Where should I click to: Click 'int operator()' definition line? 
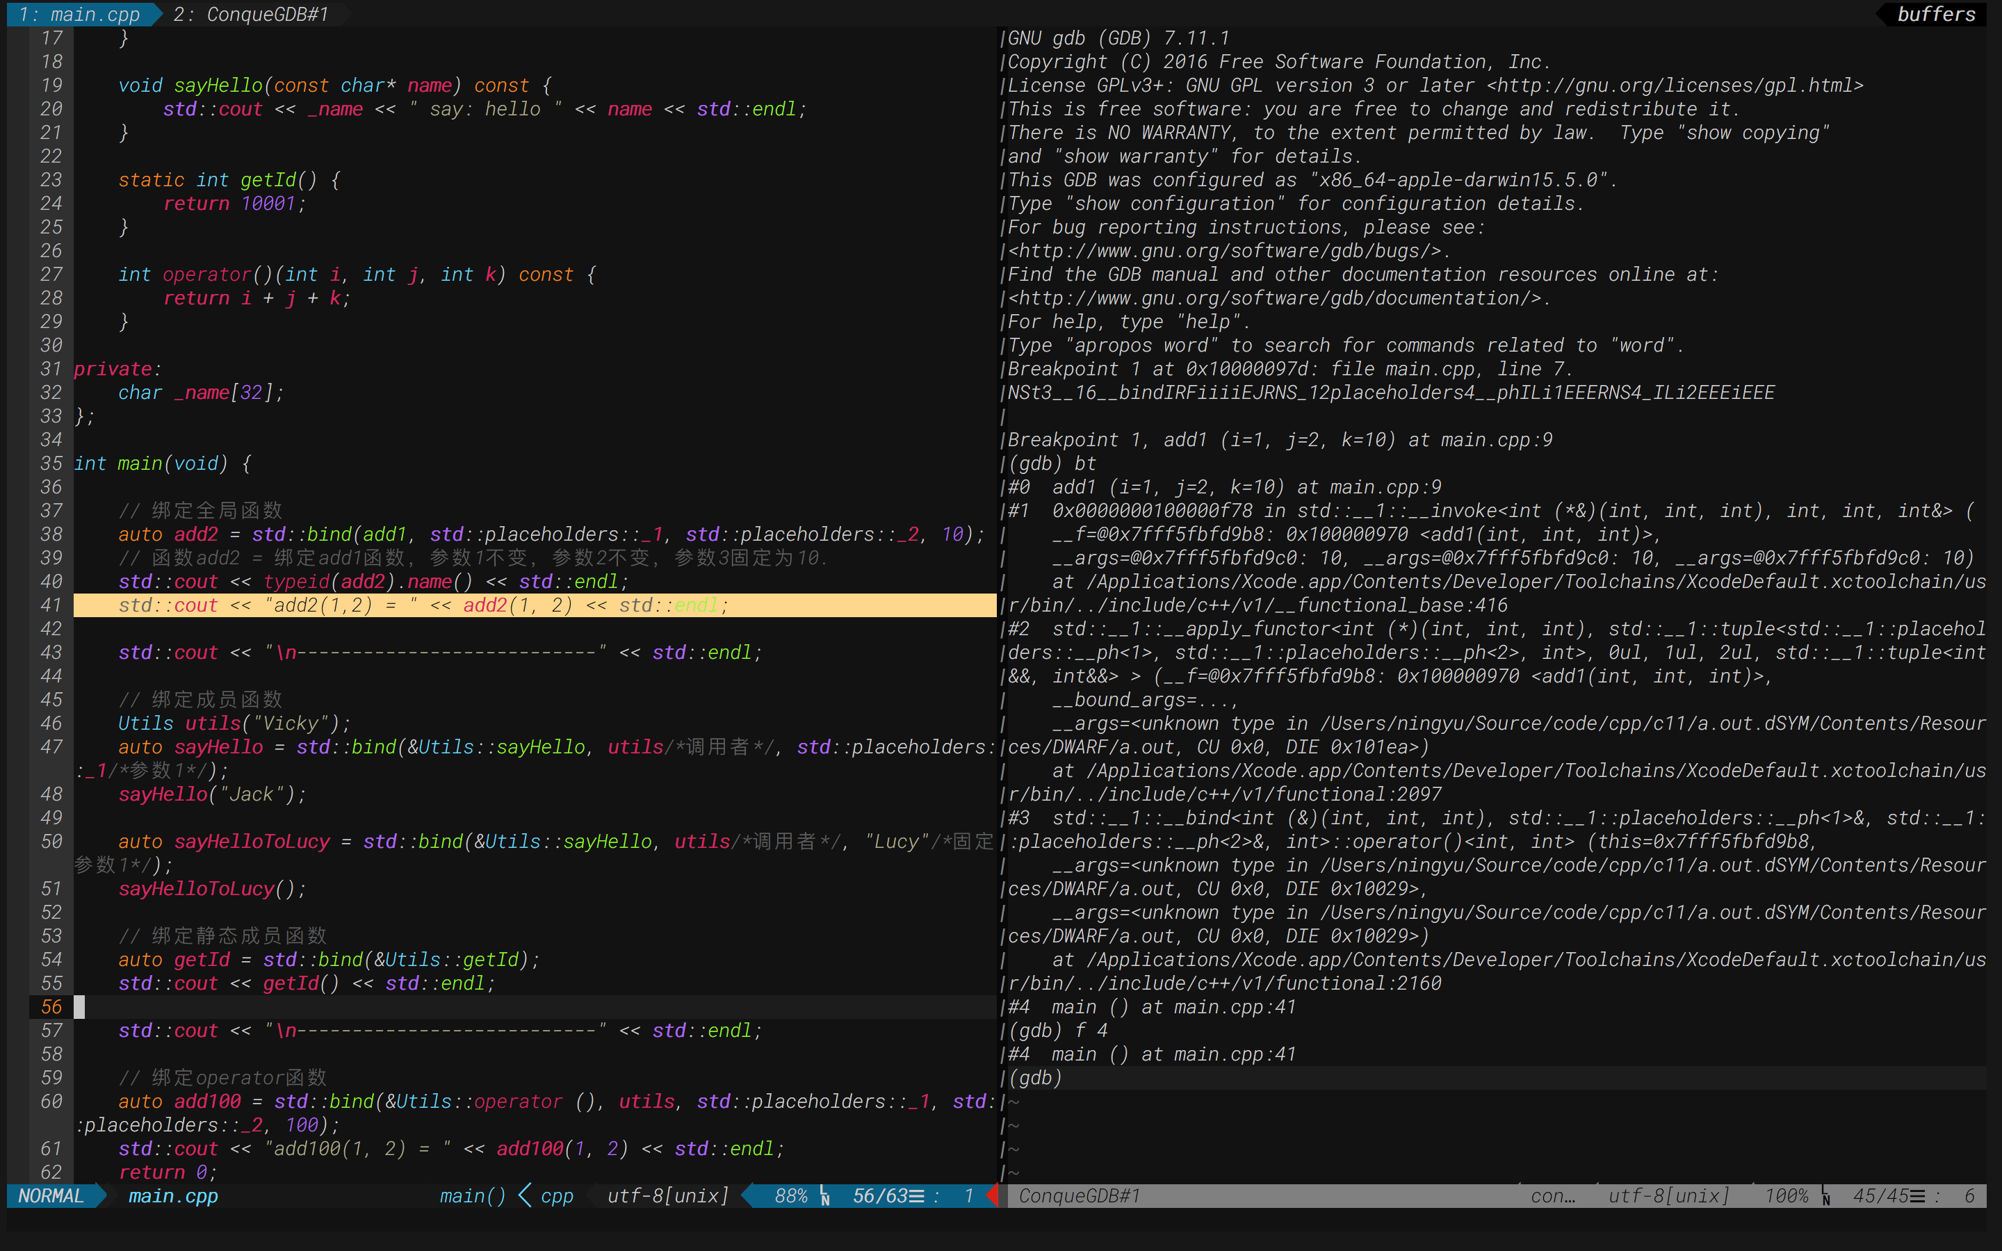357,274
